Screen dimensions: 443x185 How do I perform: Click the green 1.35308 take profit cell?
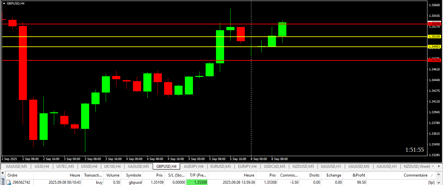click(197, 182)
